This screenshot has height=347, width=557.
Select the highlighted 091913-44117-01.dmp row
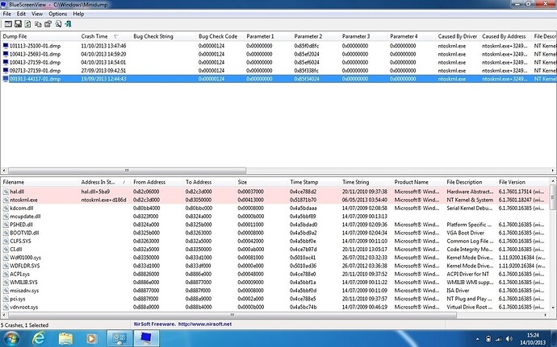[278, 79]
